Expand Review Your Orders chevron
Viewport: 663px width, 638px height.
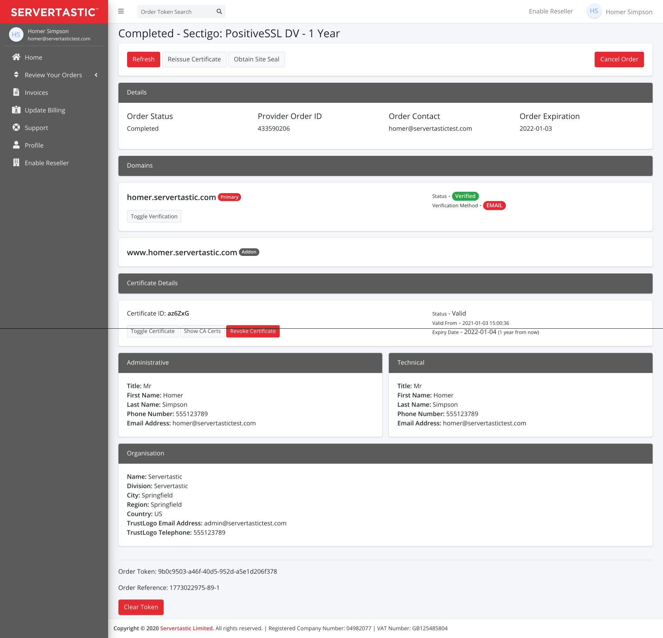pos(96,75)
